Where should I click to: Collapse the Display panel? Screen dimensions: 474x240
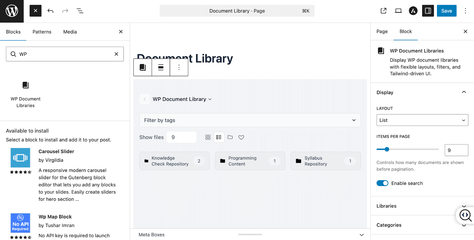(422, 92)
